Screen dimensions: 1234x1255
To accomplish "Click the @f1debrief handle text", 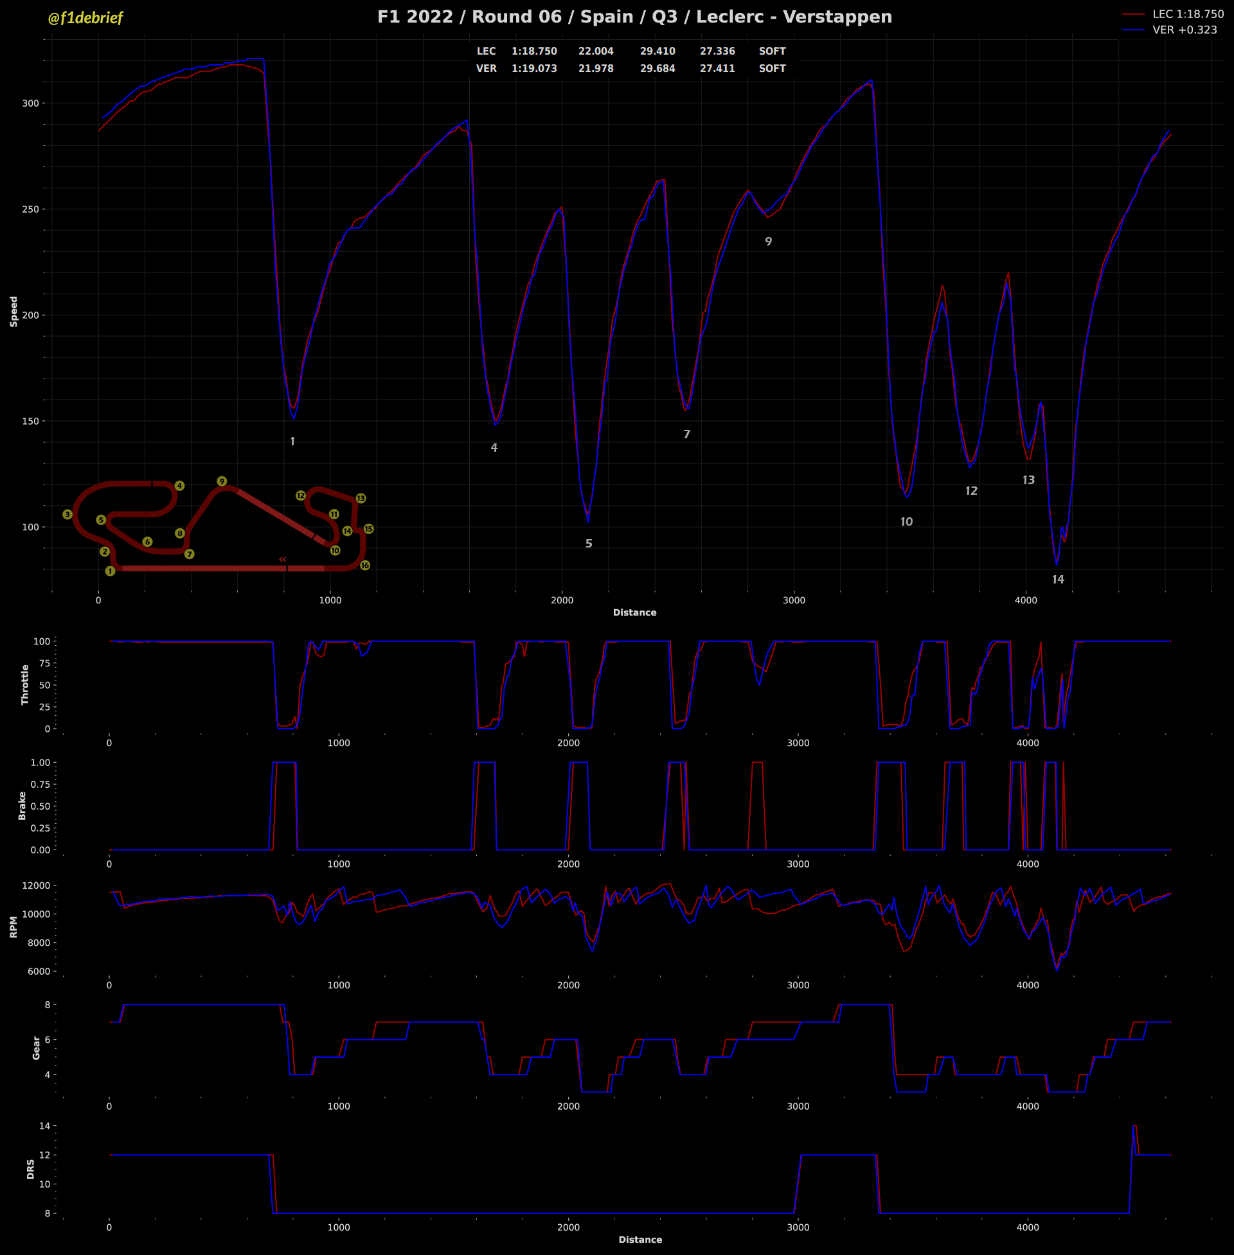I will coord(85,18).
